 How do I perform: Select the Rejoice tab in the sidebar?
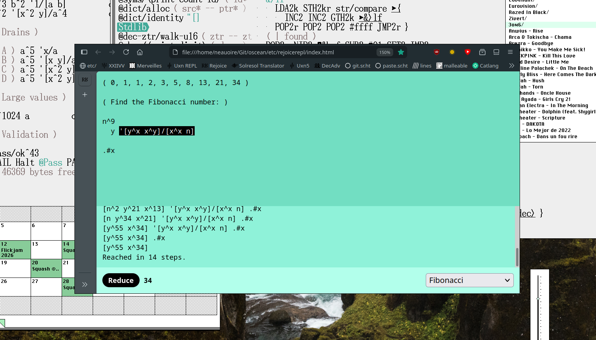click(85, 80)
